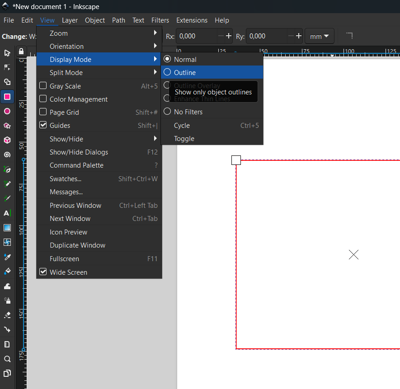The width and height of the screenshot is (400, 389).
Task: Select the Paint Bucket tool
Action: [x=7, y=272]
